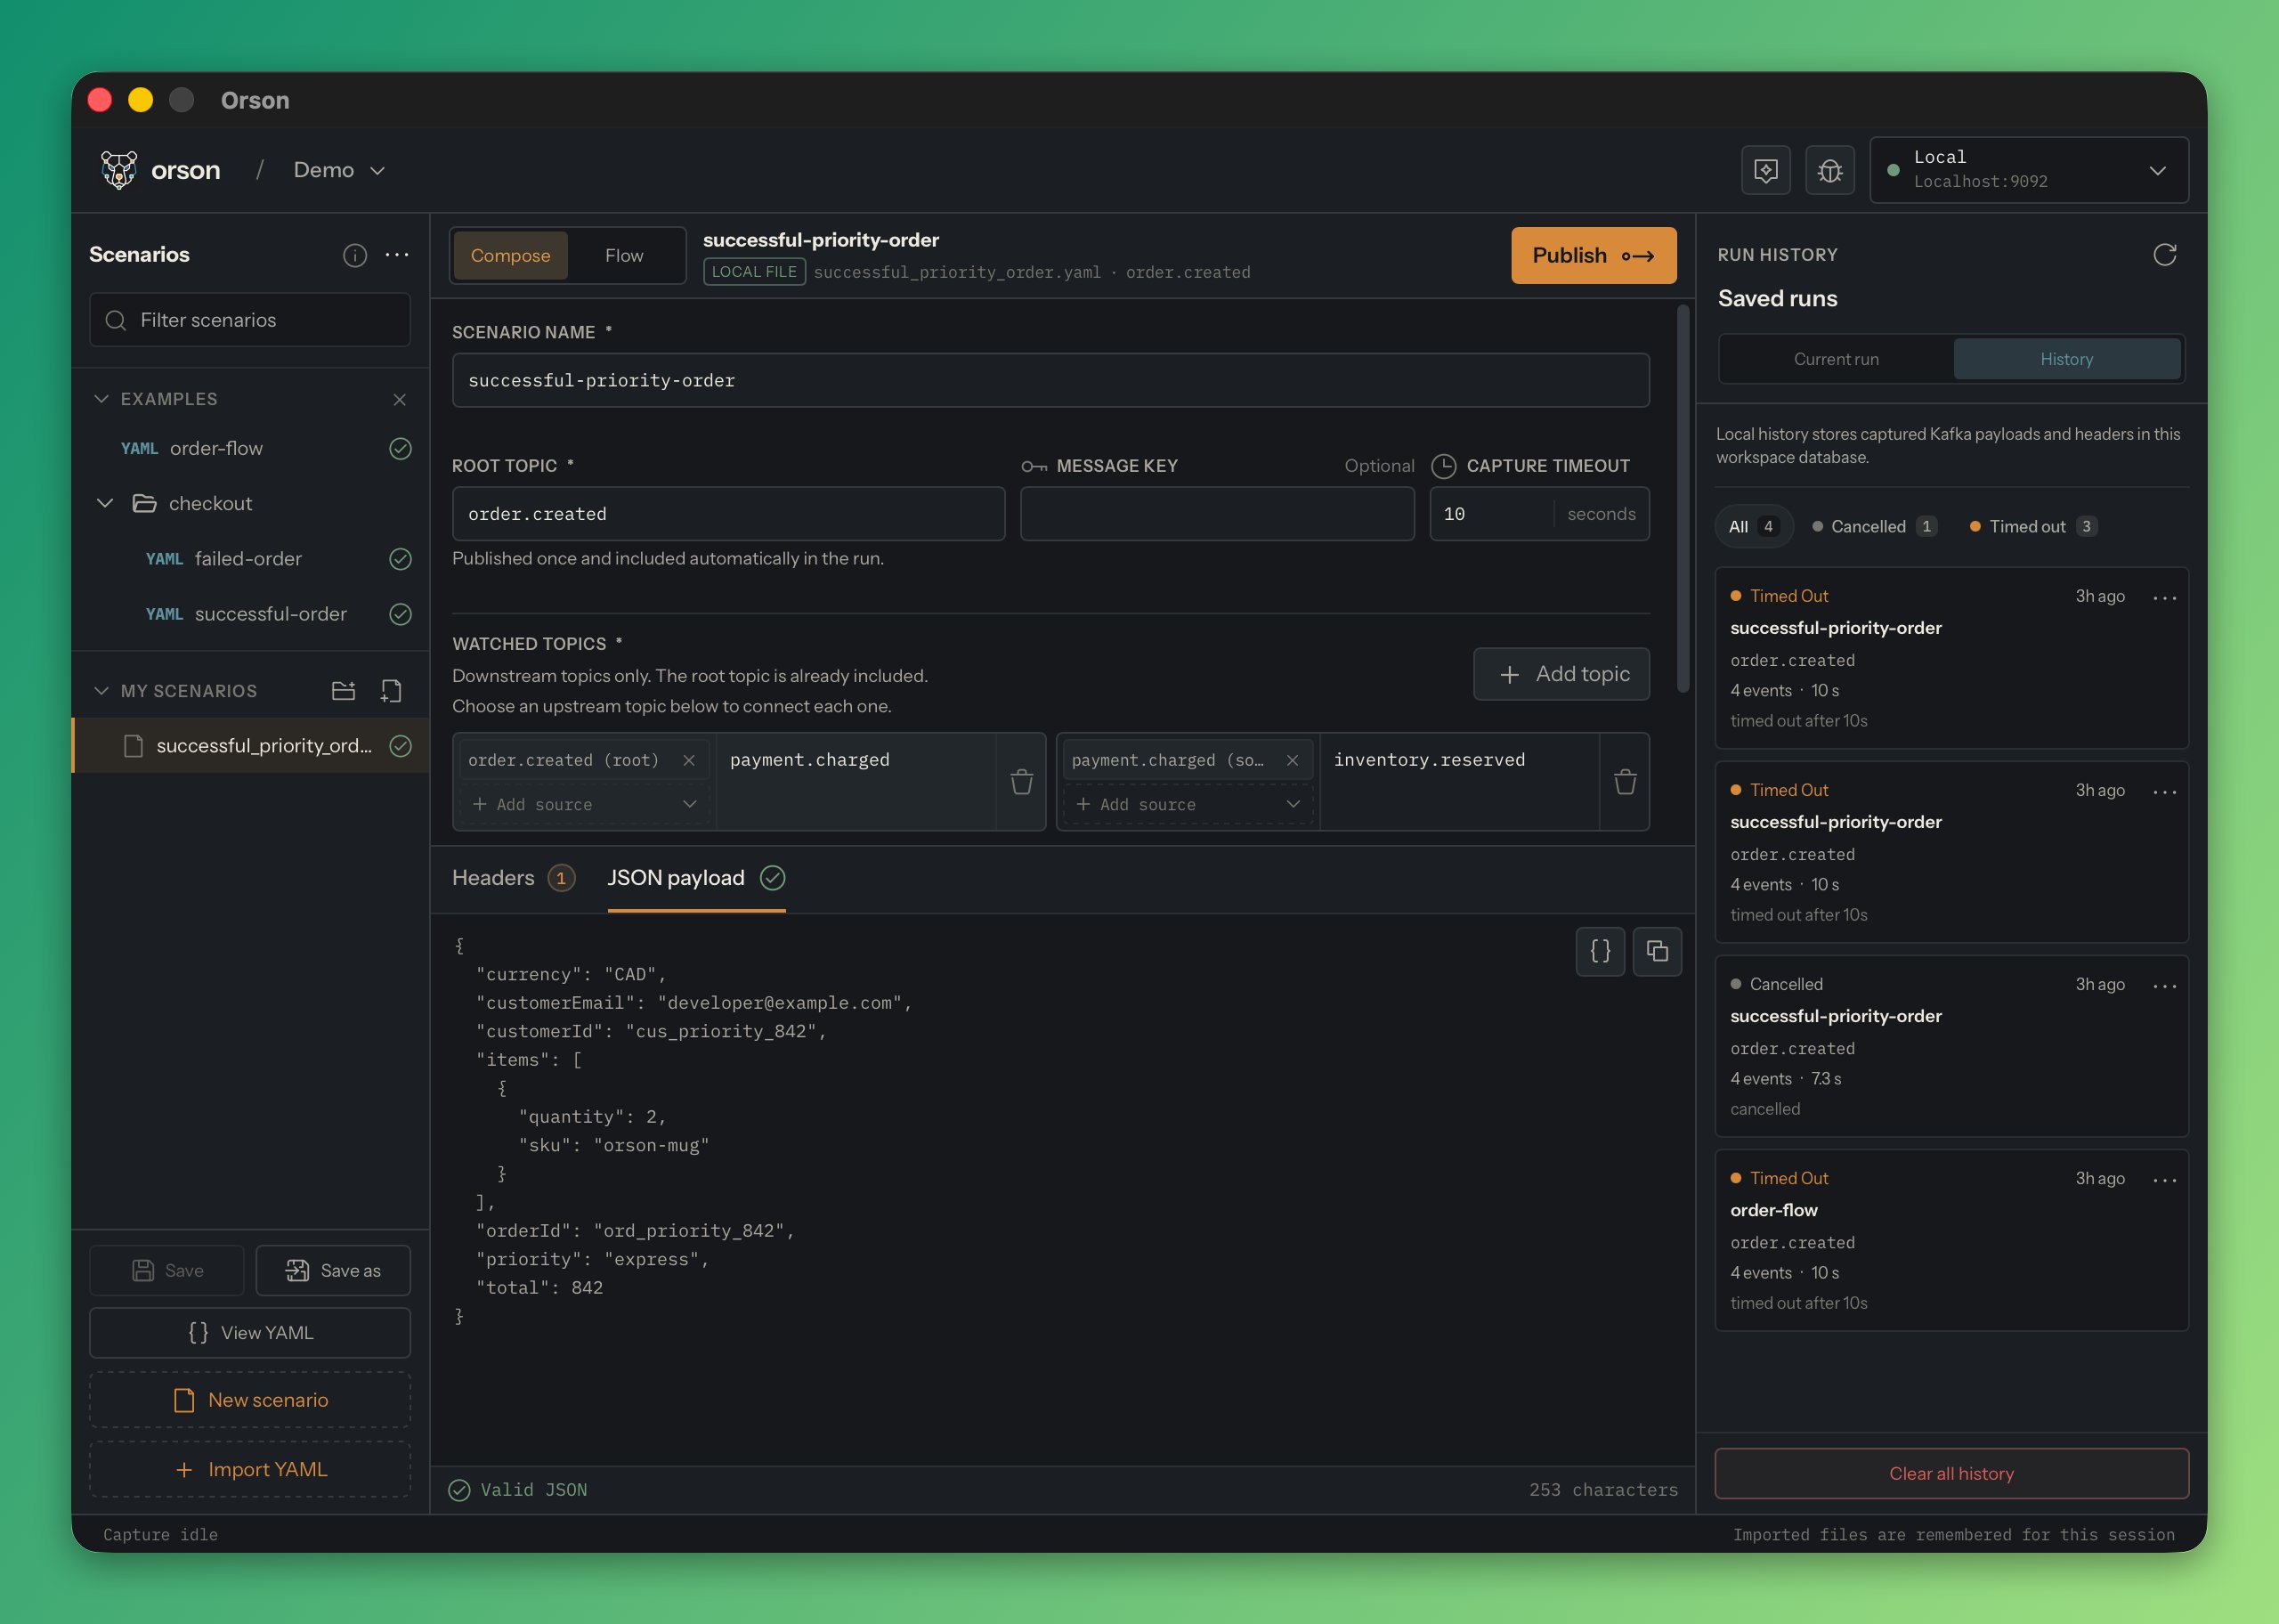Filter runs by Timed out
Screen dimensions: 2279x1624
coord(2033,527)
